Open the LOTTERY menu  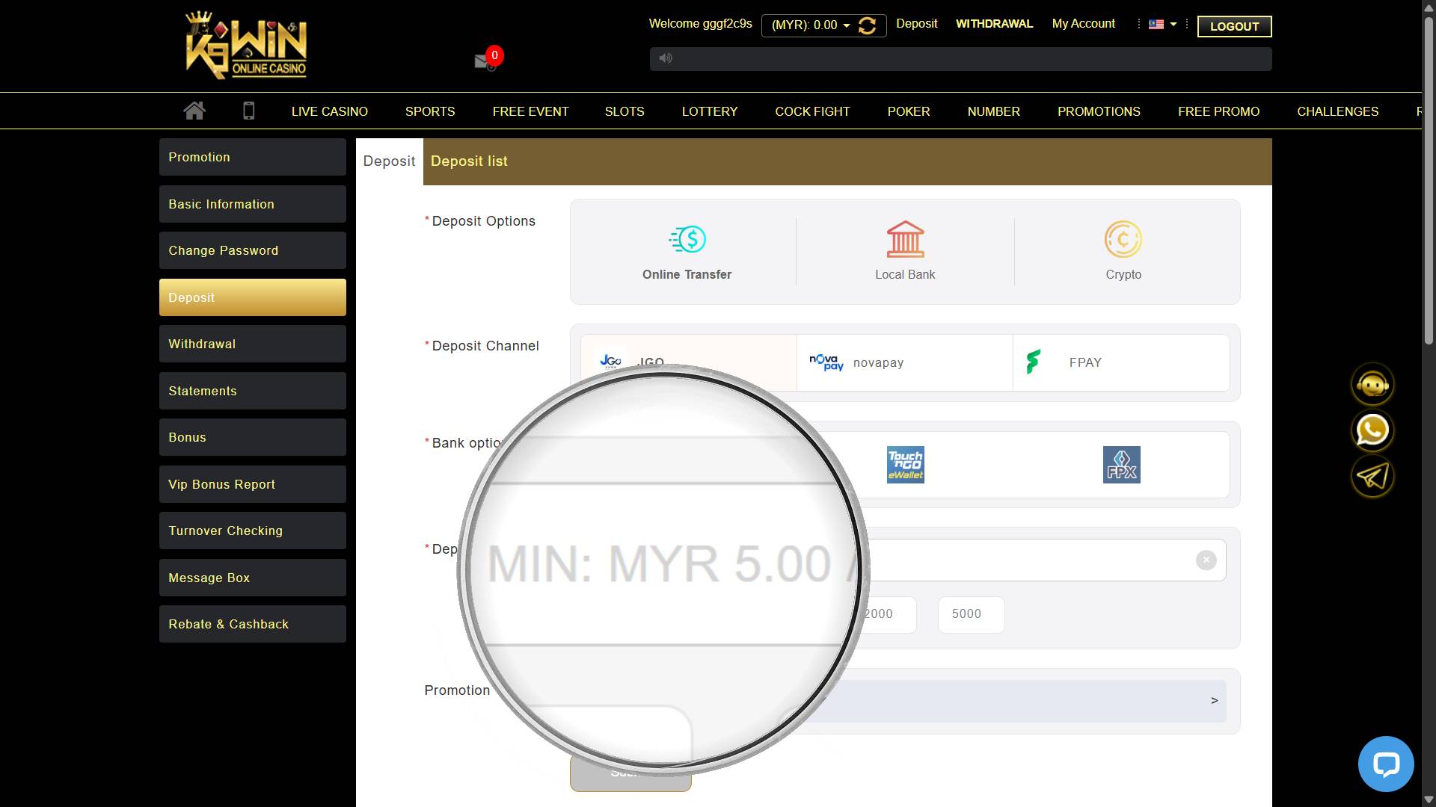[710, 111]
